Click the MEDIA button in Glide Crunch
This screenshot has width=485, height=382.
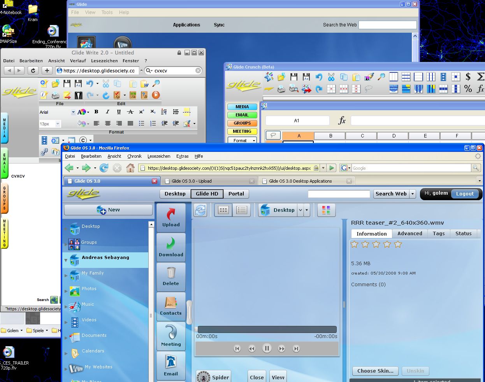242,107
